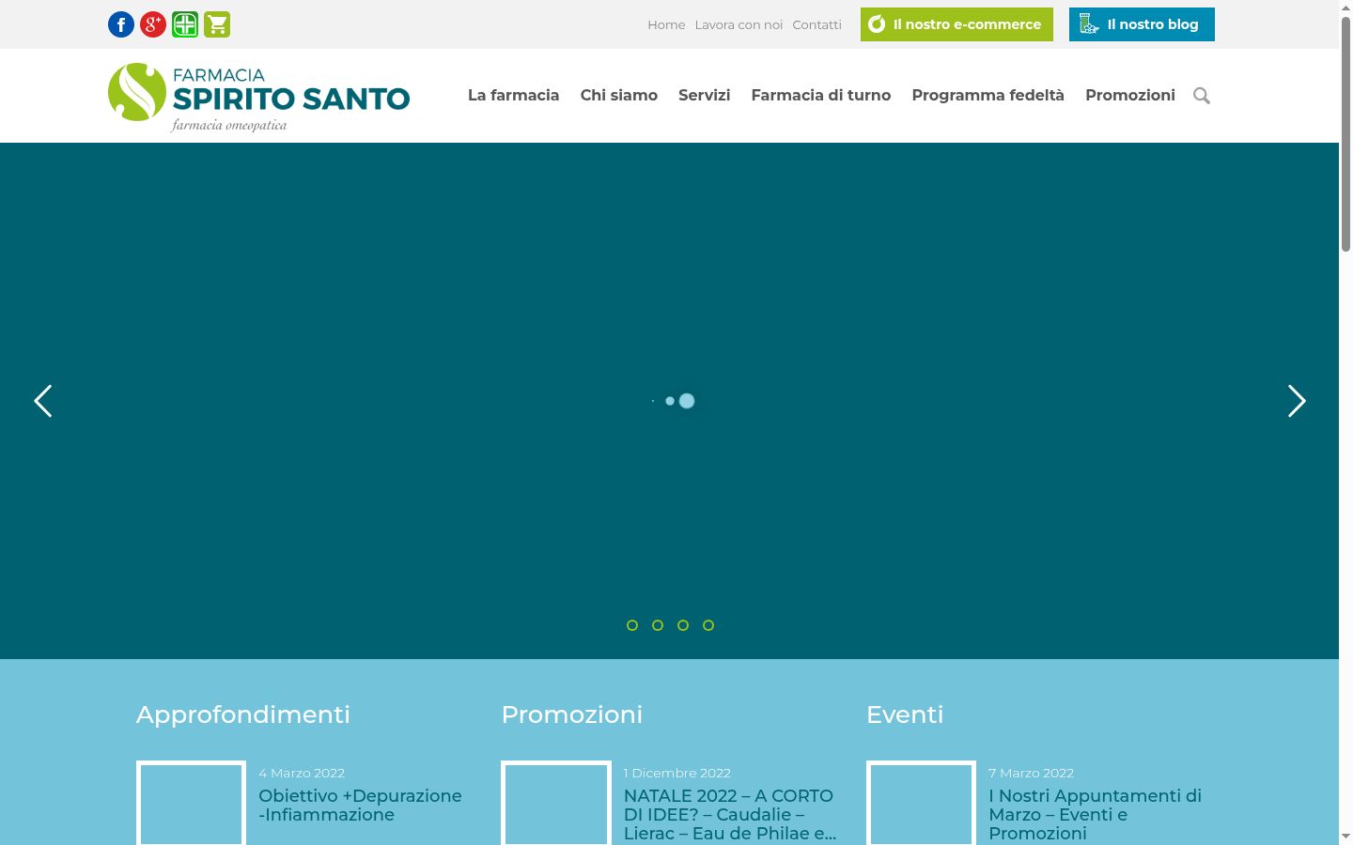Open La farmacia menu

click(x=513, y=96)
